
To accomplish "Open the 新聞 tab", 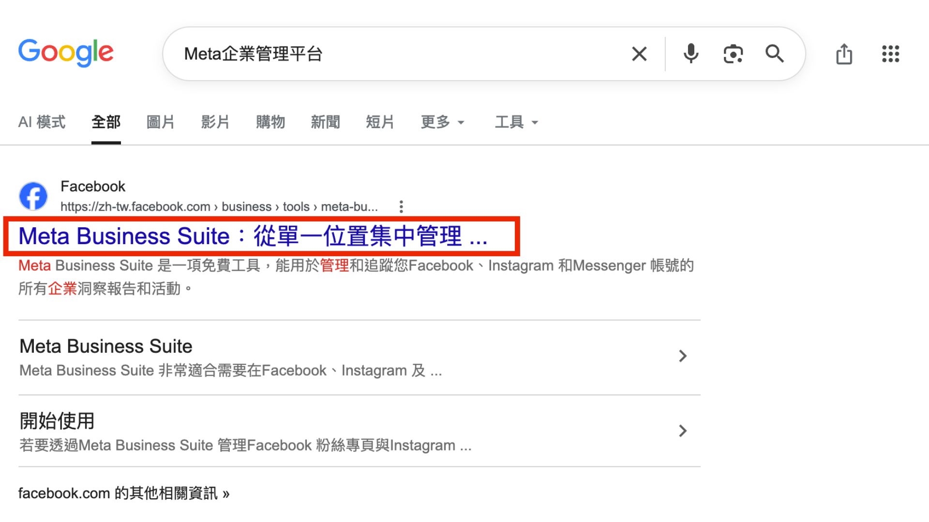I will click(325, 122).
